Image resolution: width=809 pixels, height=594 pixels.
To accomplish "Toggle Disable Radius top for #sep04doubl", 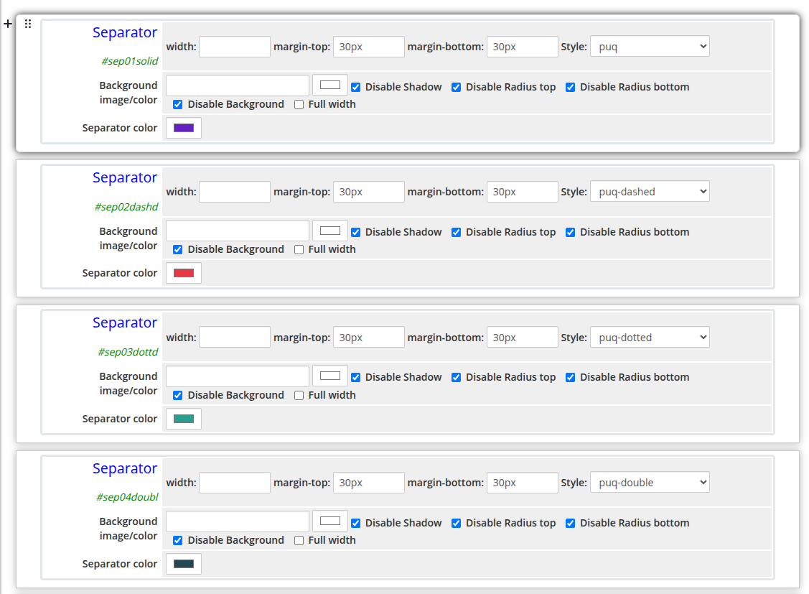I will (457, 522).
